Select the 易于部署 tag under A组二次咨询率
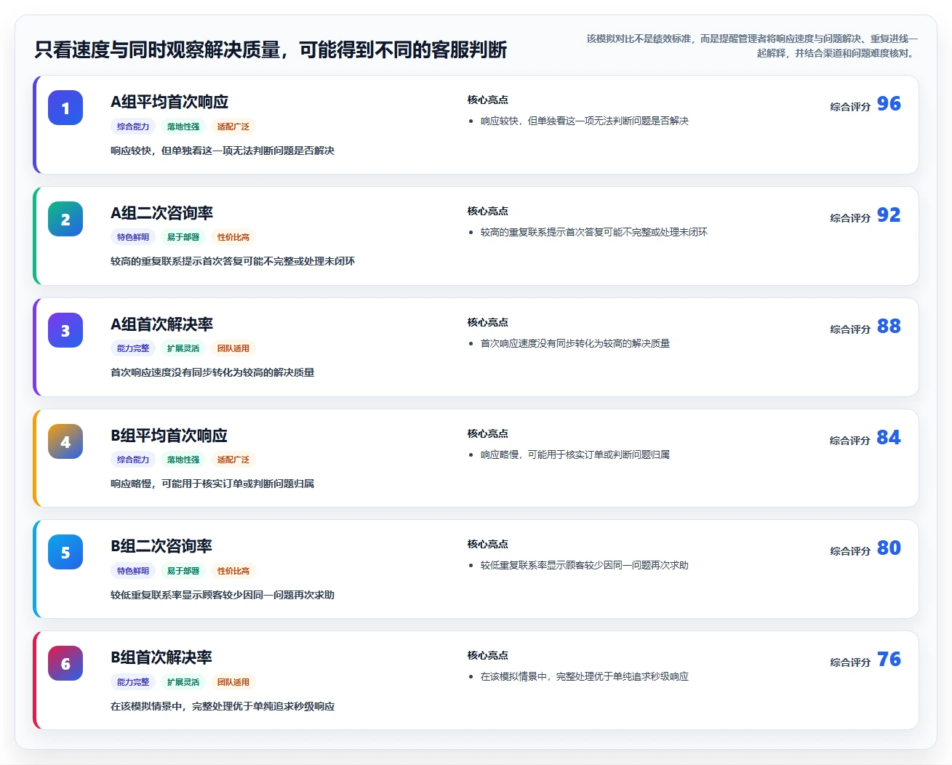Image resolution: width=952 pixels, height=765 pixels. click(x=183, y=237)
